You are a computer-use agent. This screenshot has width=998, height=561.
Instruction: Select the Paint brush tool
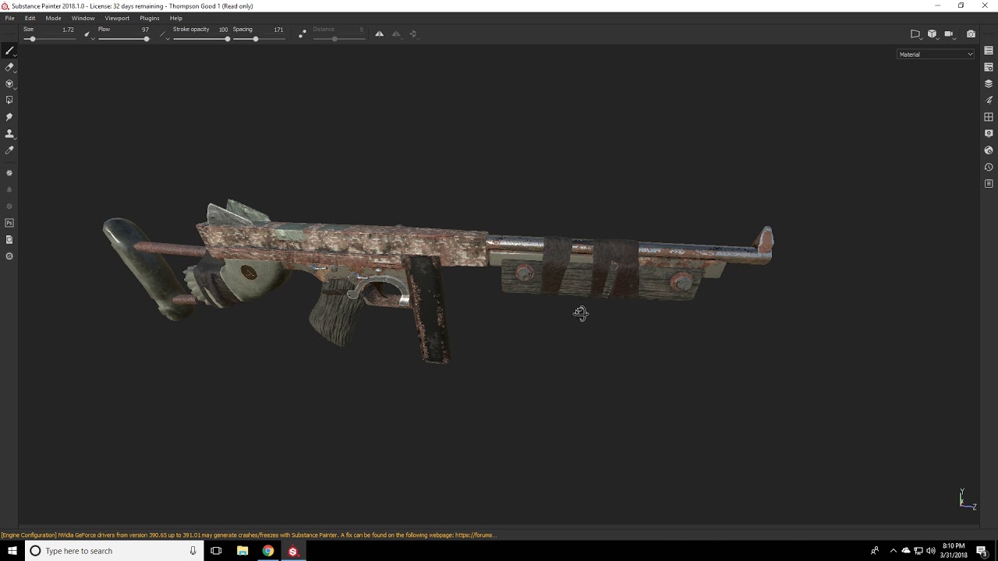9,51
